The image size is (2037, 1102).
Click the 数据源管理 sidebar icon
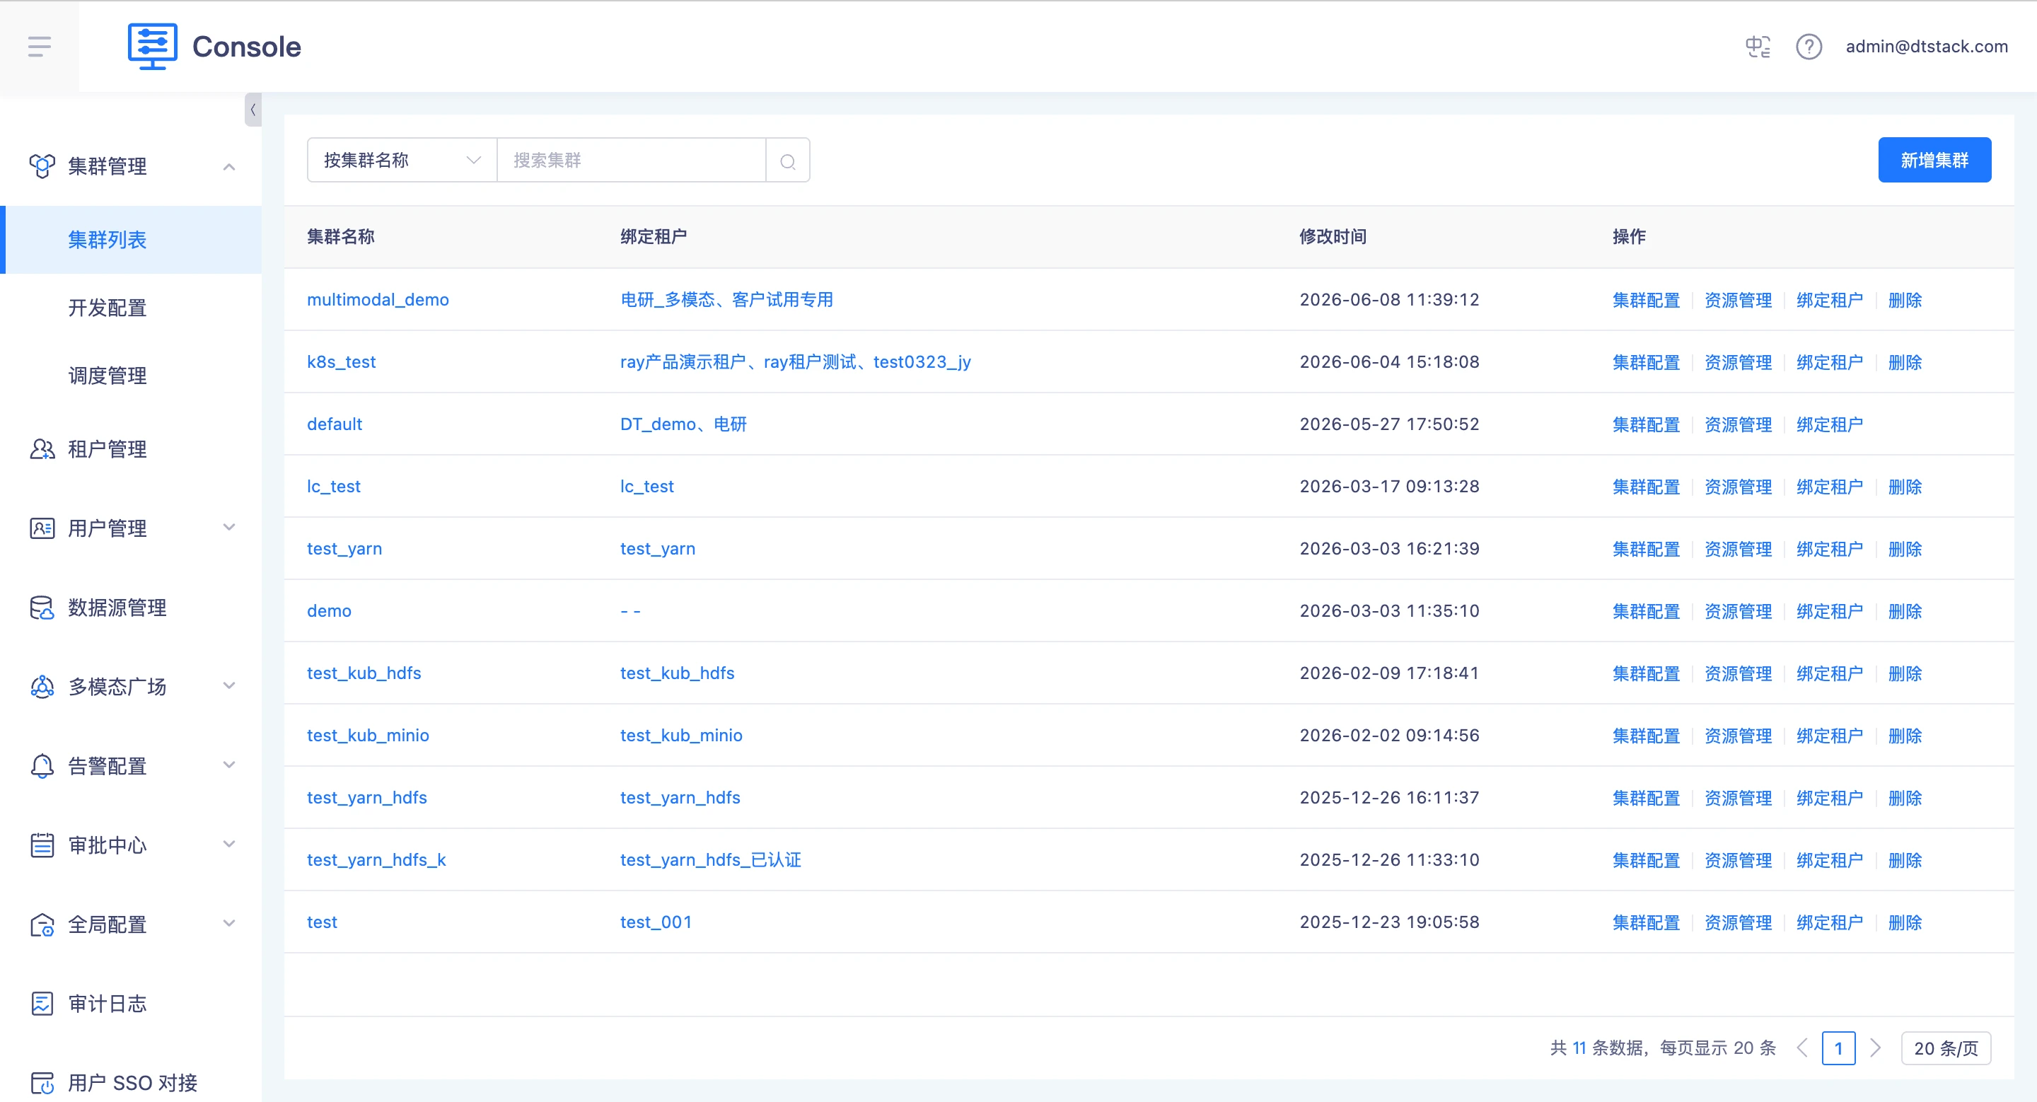(42, 607)
